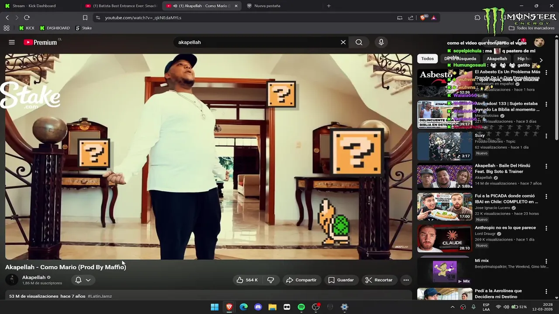Share this page from the address bar

coord(411,17)
